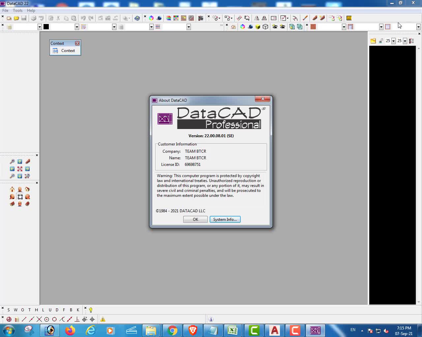Screen dimensions: 422x337
Task: Toggle the S option letter
Action: pyautogui.click(x=9, y=310)
